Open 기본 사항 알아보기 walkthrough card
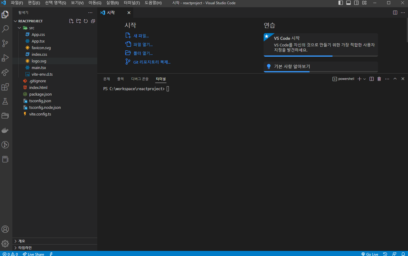Screen dimensions: 408x256 coord(321,67)
